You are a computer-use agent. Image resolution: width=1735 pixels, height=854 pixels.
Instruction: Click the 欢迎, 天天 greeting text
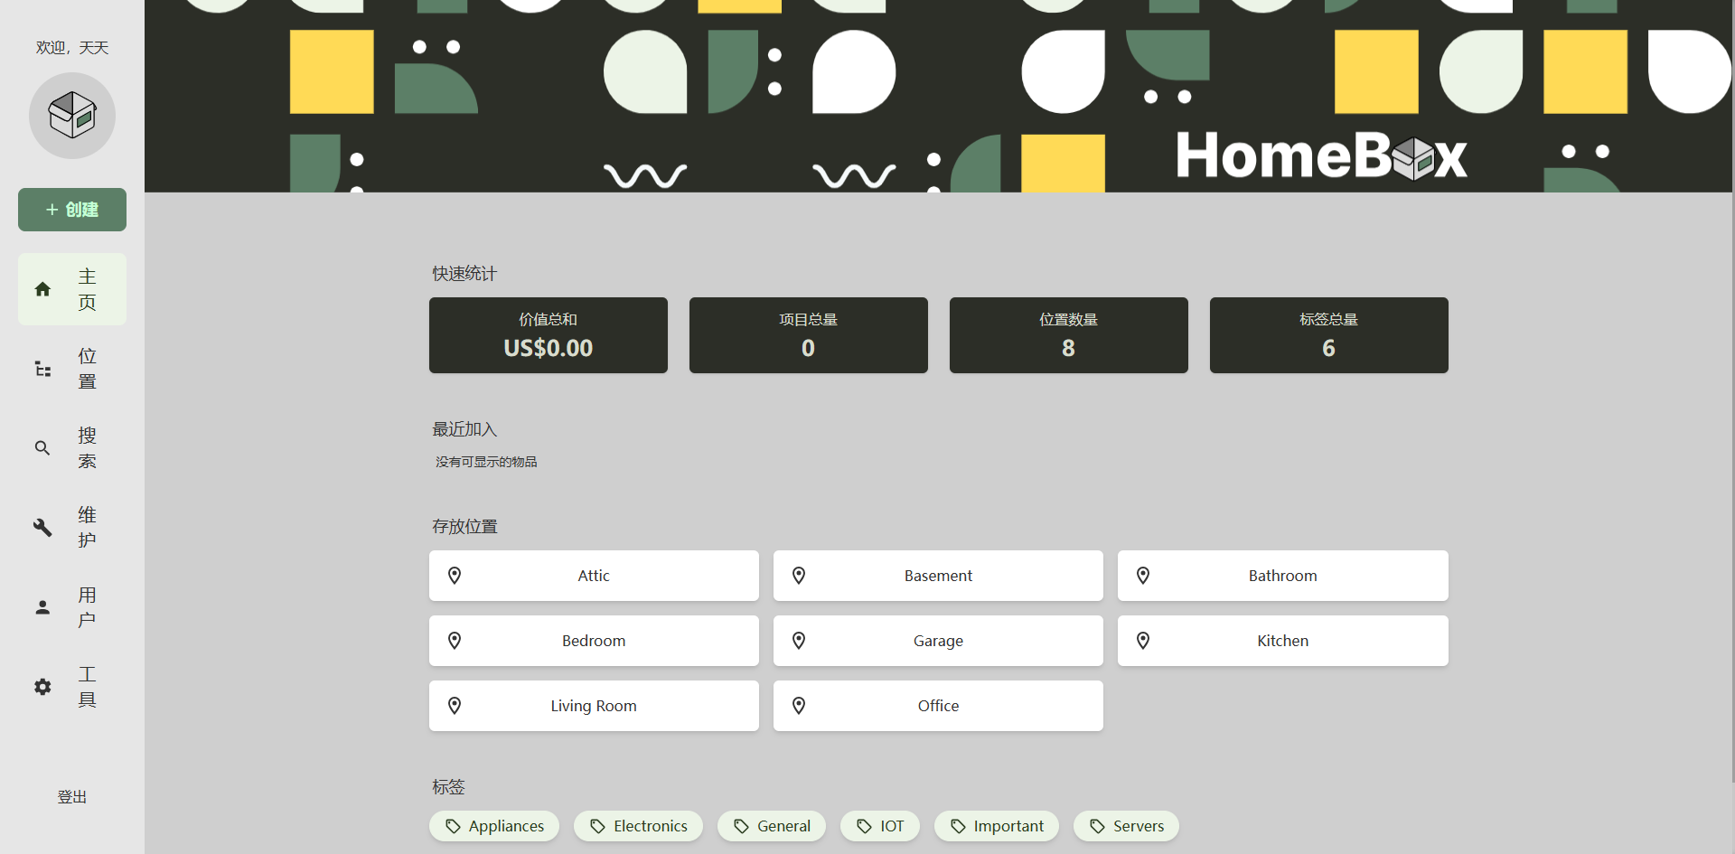72,48
